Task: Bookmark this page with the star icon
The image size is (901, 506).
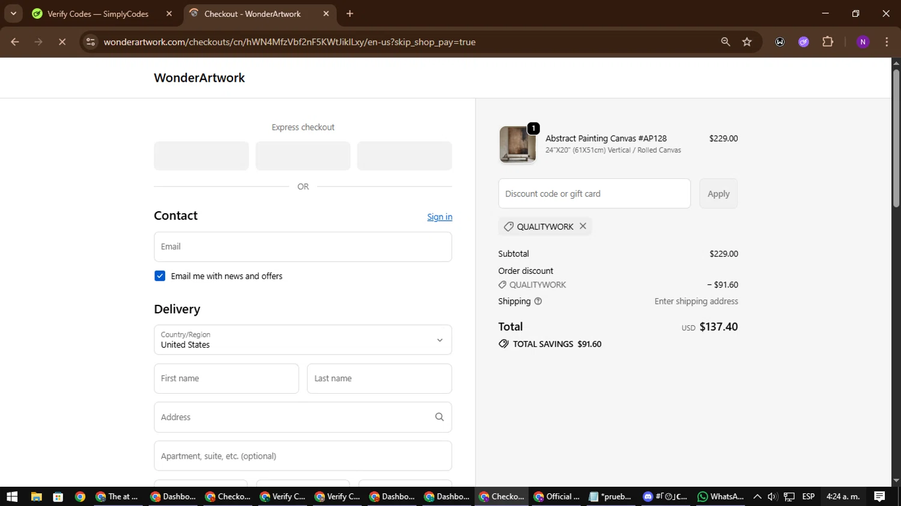Action: coord(747,42)
